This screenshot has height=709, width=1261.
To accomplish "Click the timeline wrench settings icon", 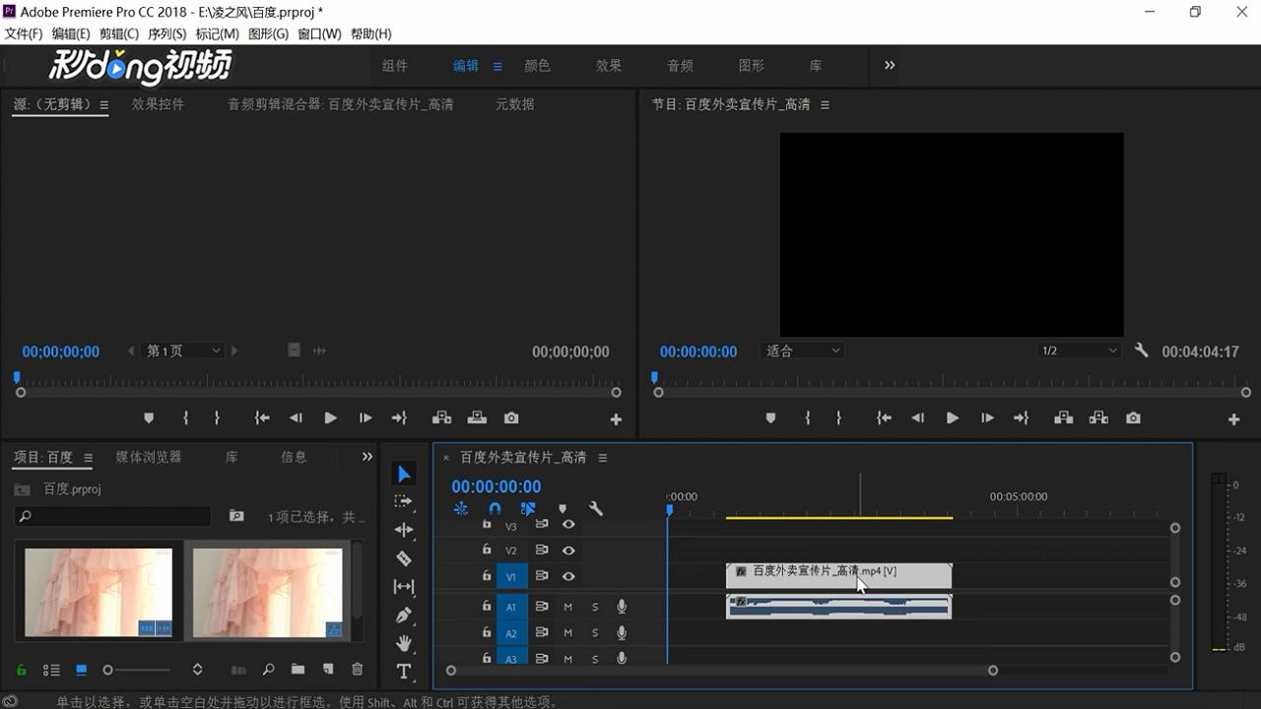I will point(596,509).
